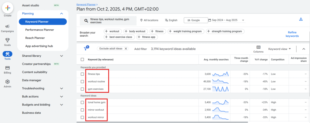Click the Create plus button
The width and height of the screenshot is (310, 123).
pyautogui.click(x=8, y=8)
